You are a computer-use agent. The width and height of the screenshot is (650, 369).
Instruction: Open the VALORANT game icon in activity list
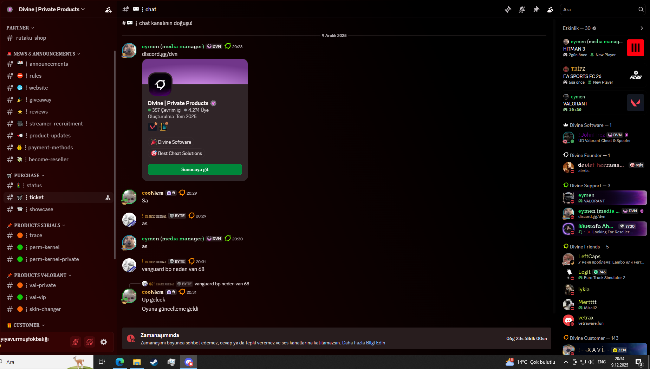[x=635, y=103]
